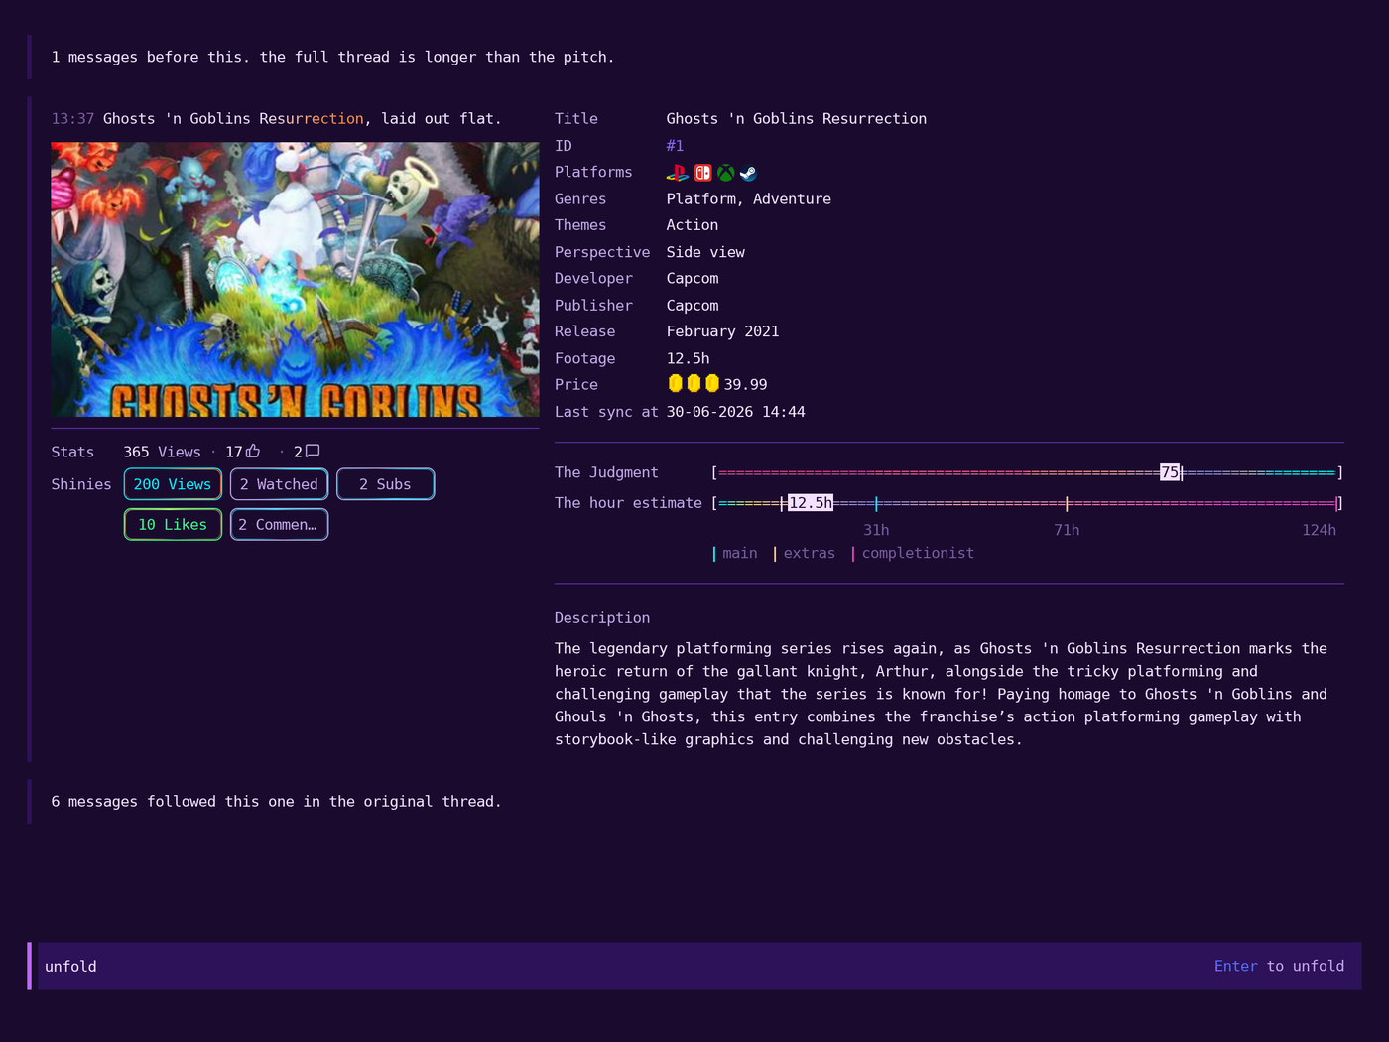The image size is (1389, 1042).
Task: Select the 2 Subs shiny badge
Action: [x=385, y=484]
